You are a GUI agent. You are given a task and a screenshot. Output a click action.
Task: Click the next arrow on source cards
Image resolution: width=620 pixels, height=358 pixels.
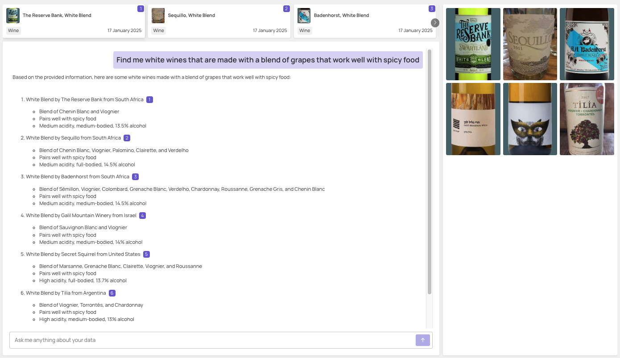point(435,23)
